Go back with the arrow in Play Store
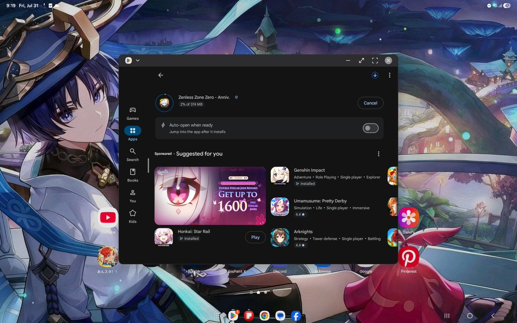This screenshot has height=323, width=517. point(161,75)
